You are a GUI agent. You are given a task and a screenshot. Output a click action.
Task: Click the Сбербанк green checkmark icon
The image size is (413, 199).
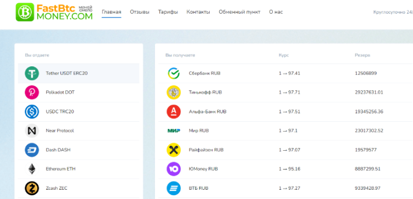[x=174, y=73]
